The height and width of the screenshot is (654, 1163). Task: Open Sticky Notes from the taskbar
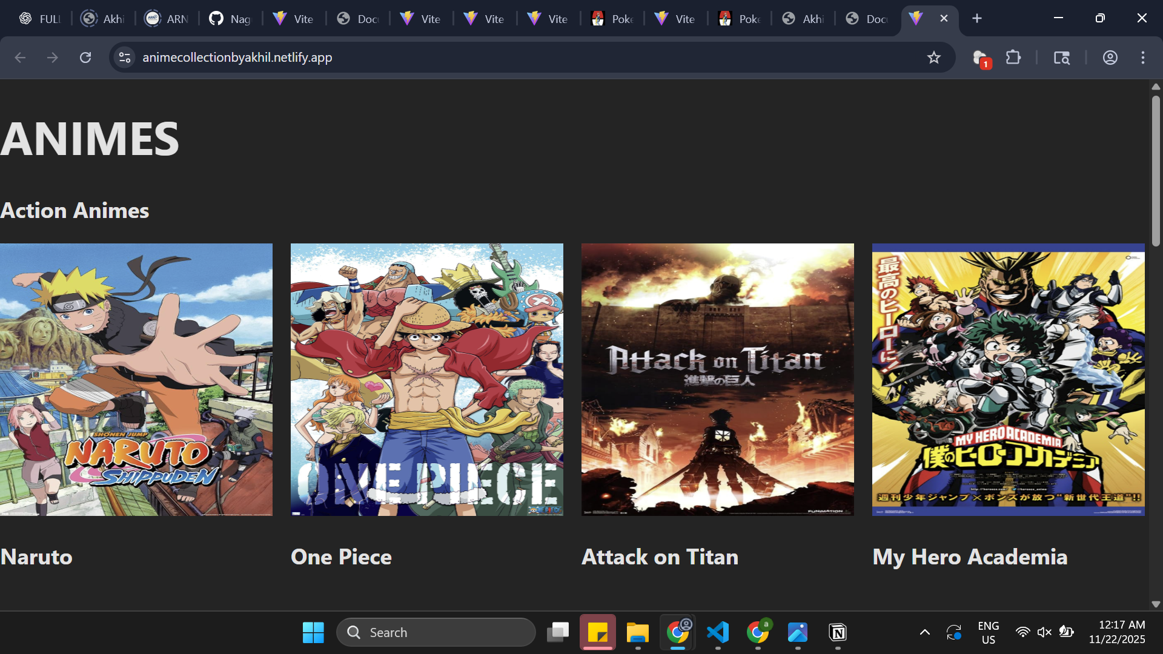point(598,632)
